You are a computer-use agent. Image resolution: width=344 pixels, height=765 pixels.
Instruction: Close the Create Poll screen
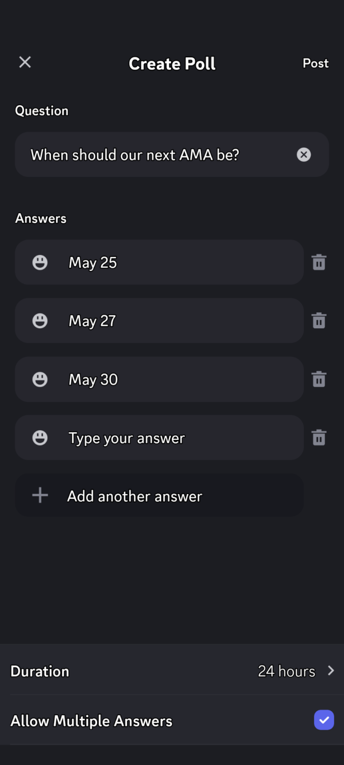[24, 62]
